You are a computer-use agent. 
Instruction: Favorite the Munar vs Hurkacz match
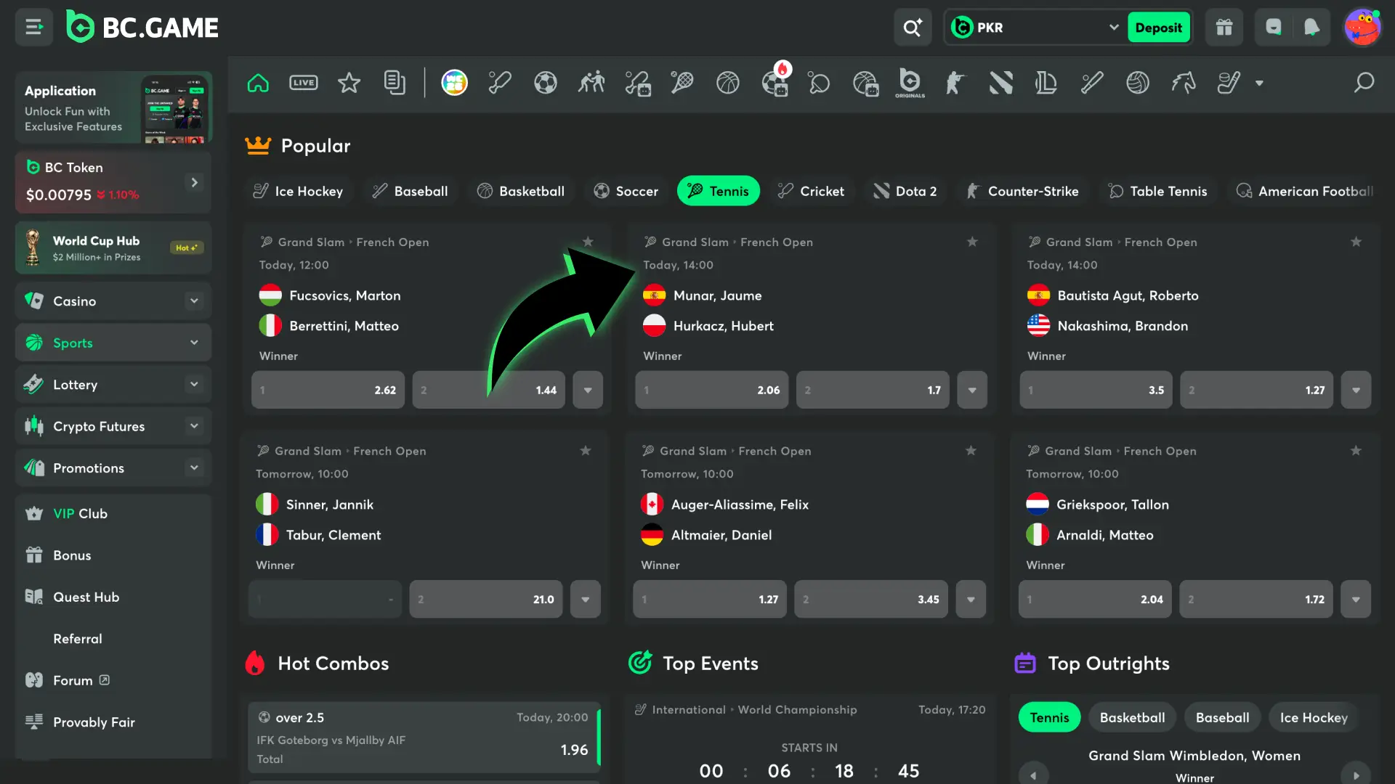tap(972, 242)
